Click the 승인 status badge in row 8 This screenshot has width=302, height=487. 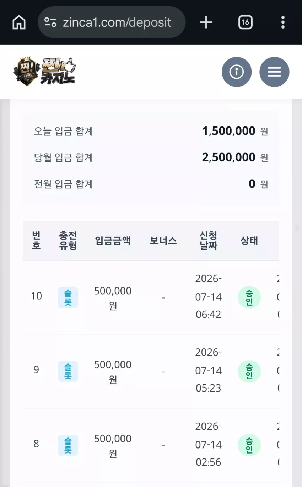click(x=249, y=445)
